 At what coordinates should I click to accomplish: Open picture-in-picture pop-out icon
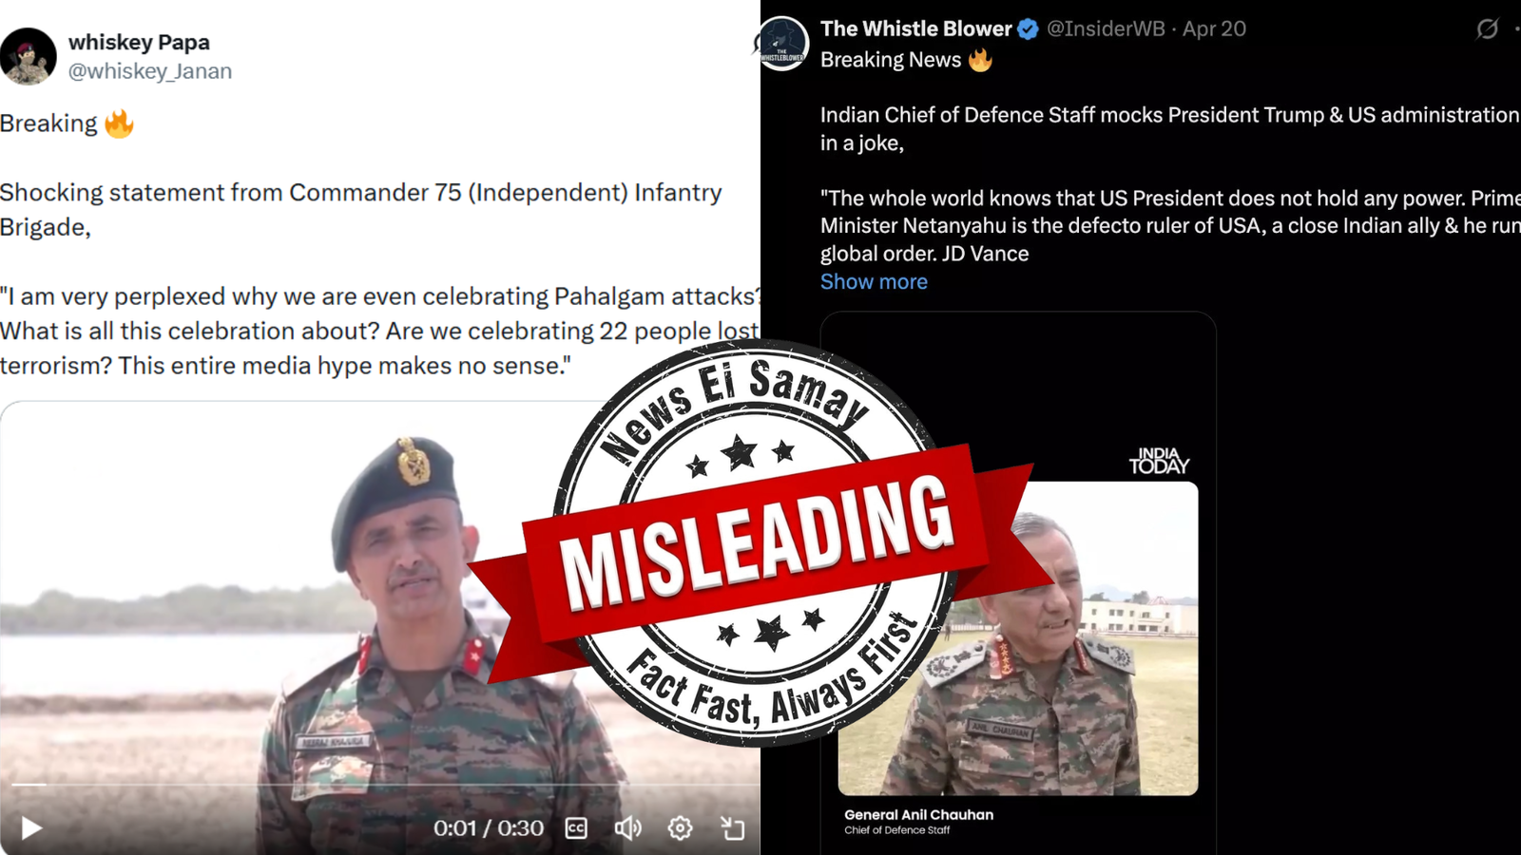732,828
